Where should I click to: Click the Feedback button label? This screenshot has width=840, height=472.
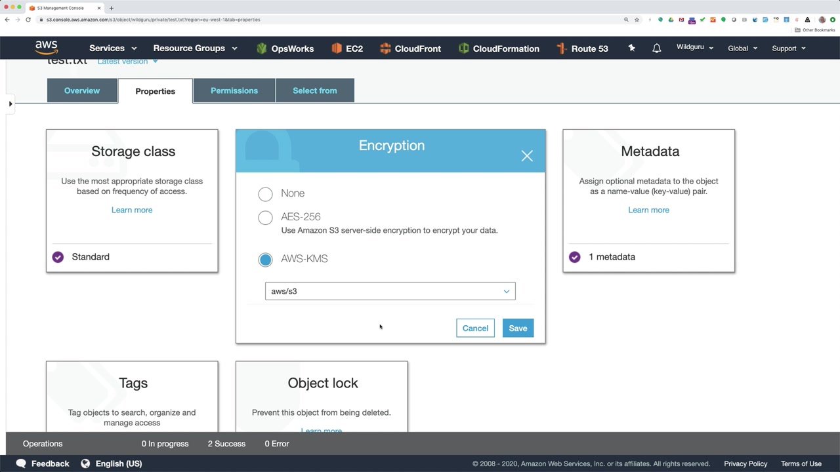point(50,463)
